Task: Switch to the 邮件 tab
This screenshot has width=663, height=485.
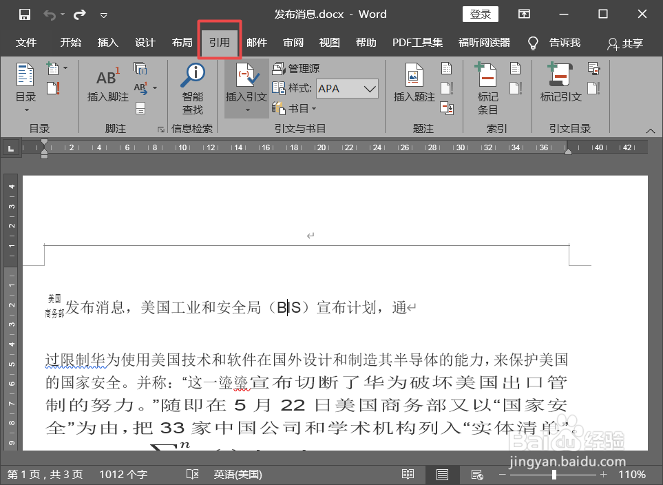Action: point(257,43)
